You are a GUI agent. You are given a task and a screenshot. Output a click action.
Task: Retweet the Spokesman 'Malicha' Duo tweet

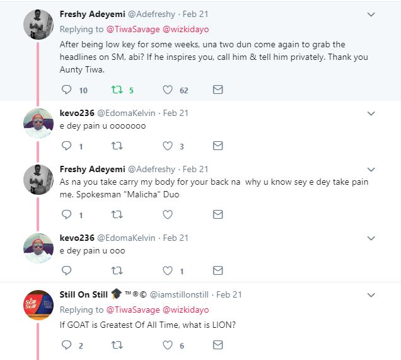point(117,214)
